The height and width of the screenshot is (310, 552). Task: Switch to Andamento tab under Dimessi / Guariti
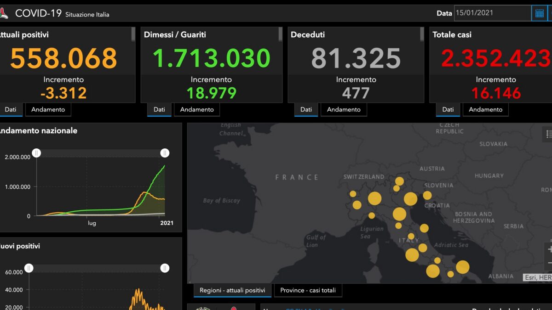(197, 109)
